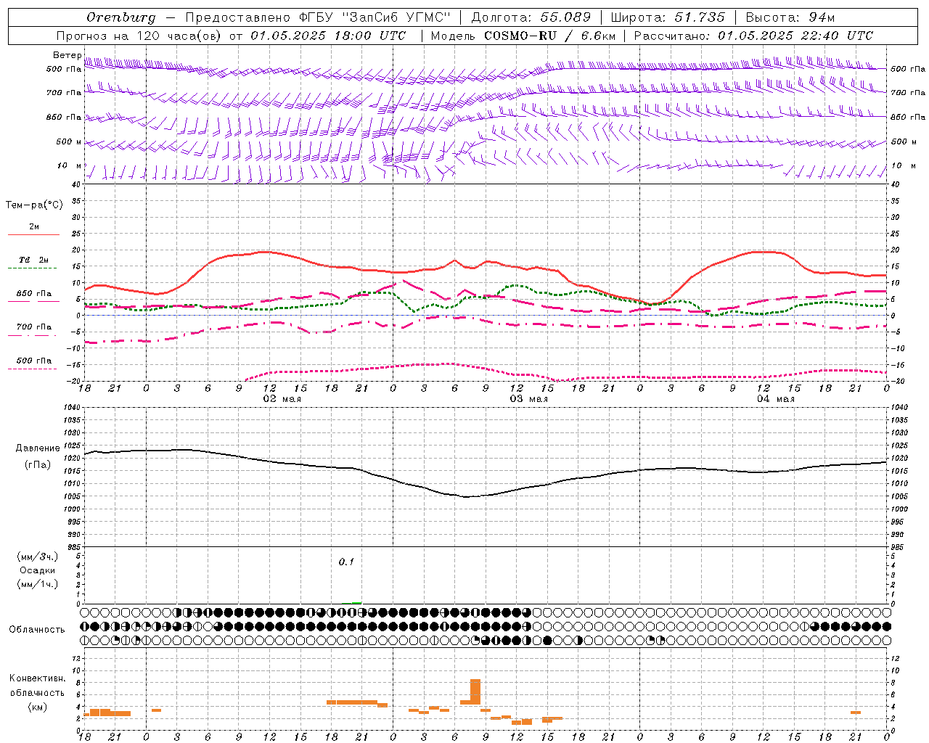Click the Orenburg station title
Screen dimensions: 929x743
121,17
